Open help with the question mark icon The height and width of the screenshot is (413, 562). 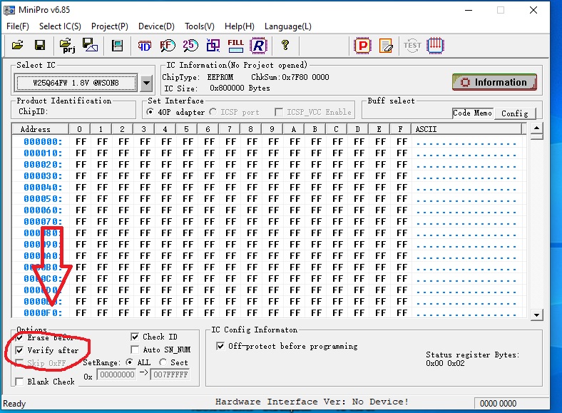[285, 45]
